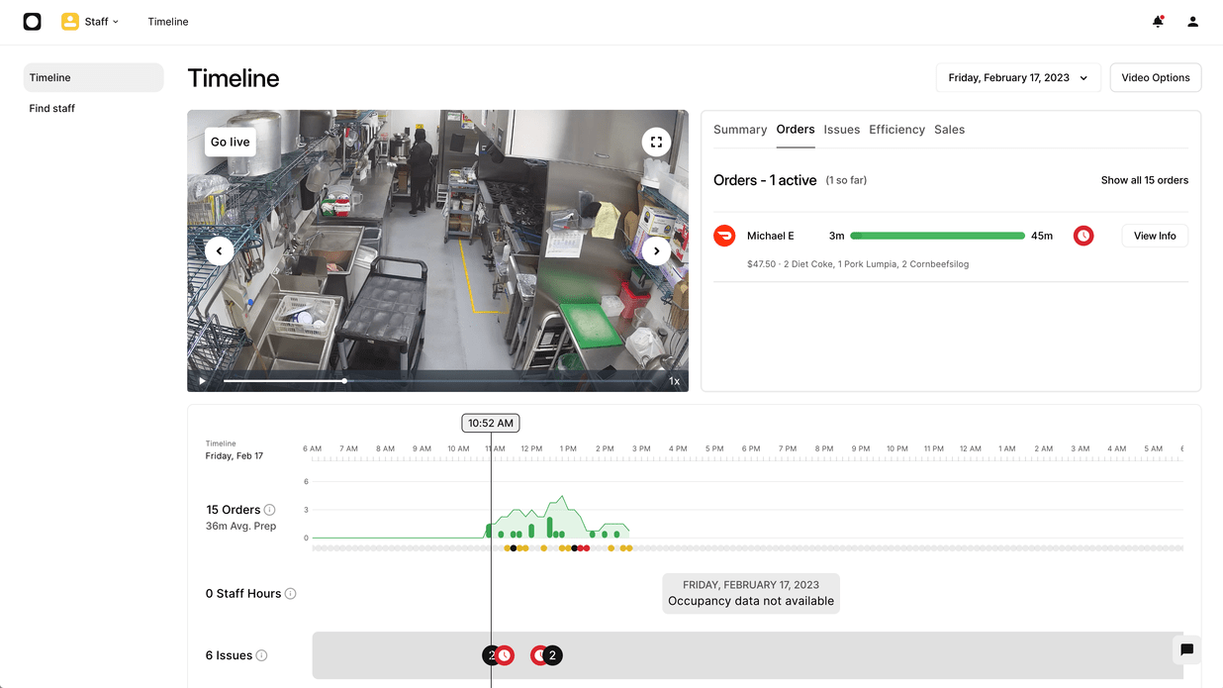This screenshot has width=1223, height=688.
Task: Click the Michael E order status icon
Action: coord(724,236)
